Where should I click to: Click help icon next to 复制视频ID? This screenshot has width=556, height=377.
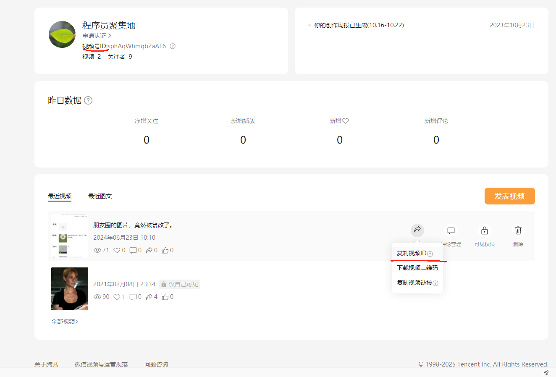pos(430,254)
